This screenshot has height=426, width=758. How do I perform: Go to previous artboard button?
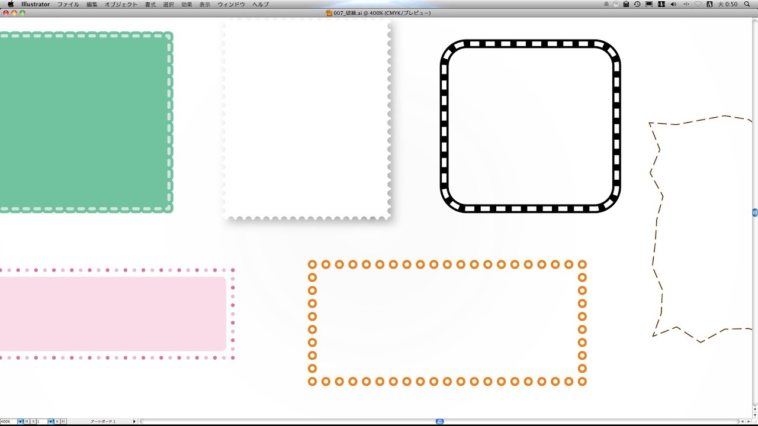(33, 421)
